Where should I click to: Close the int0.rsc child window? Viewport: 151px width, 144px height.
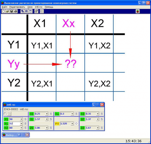tap(102, 105)
